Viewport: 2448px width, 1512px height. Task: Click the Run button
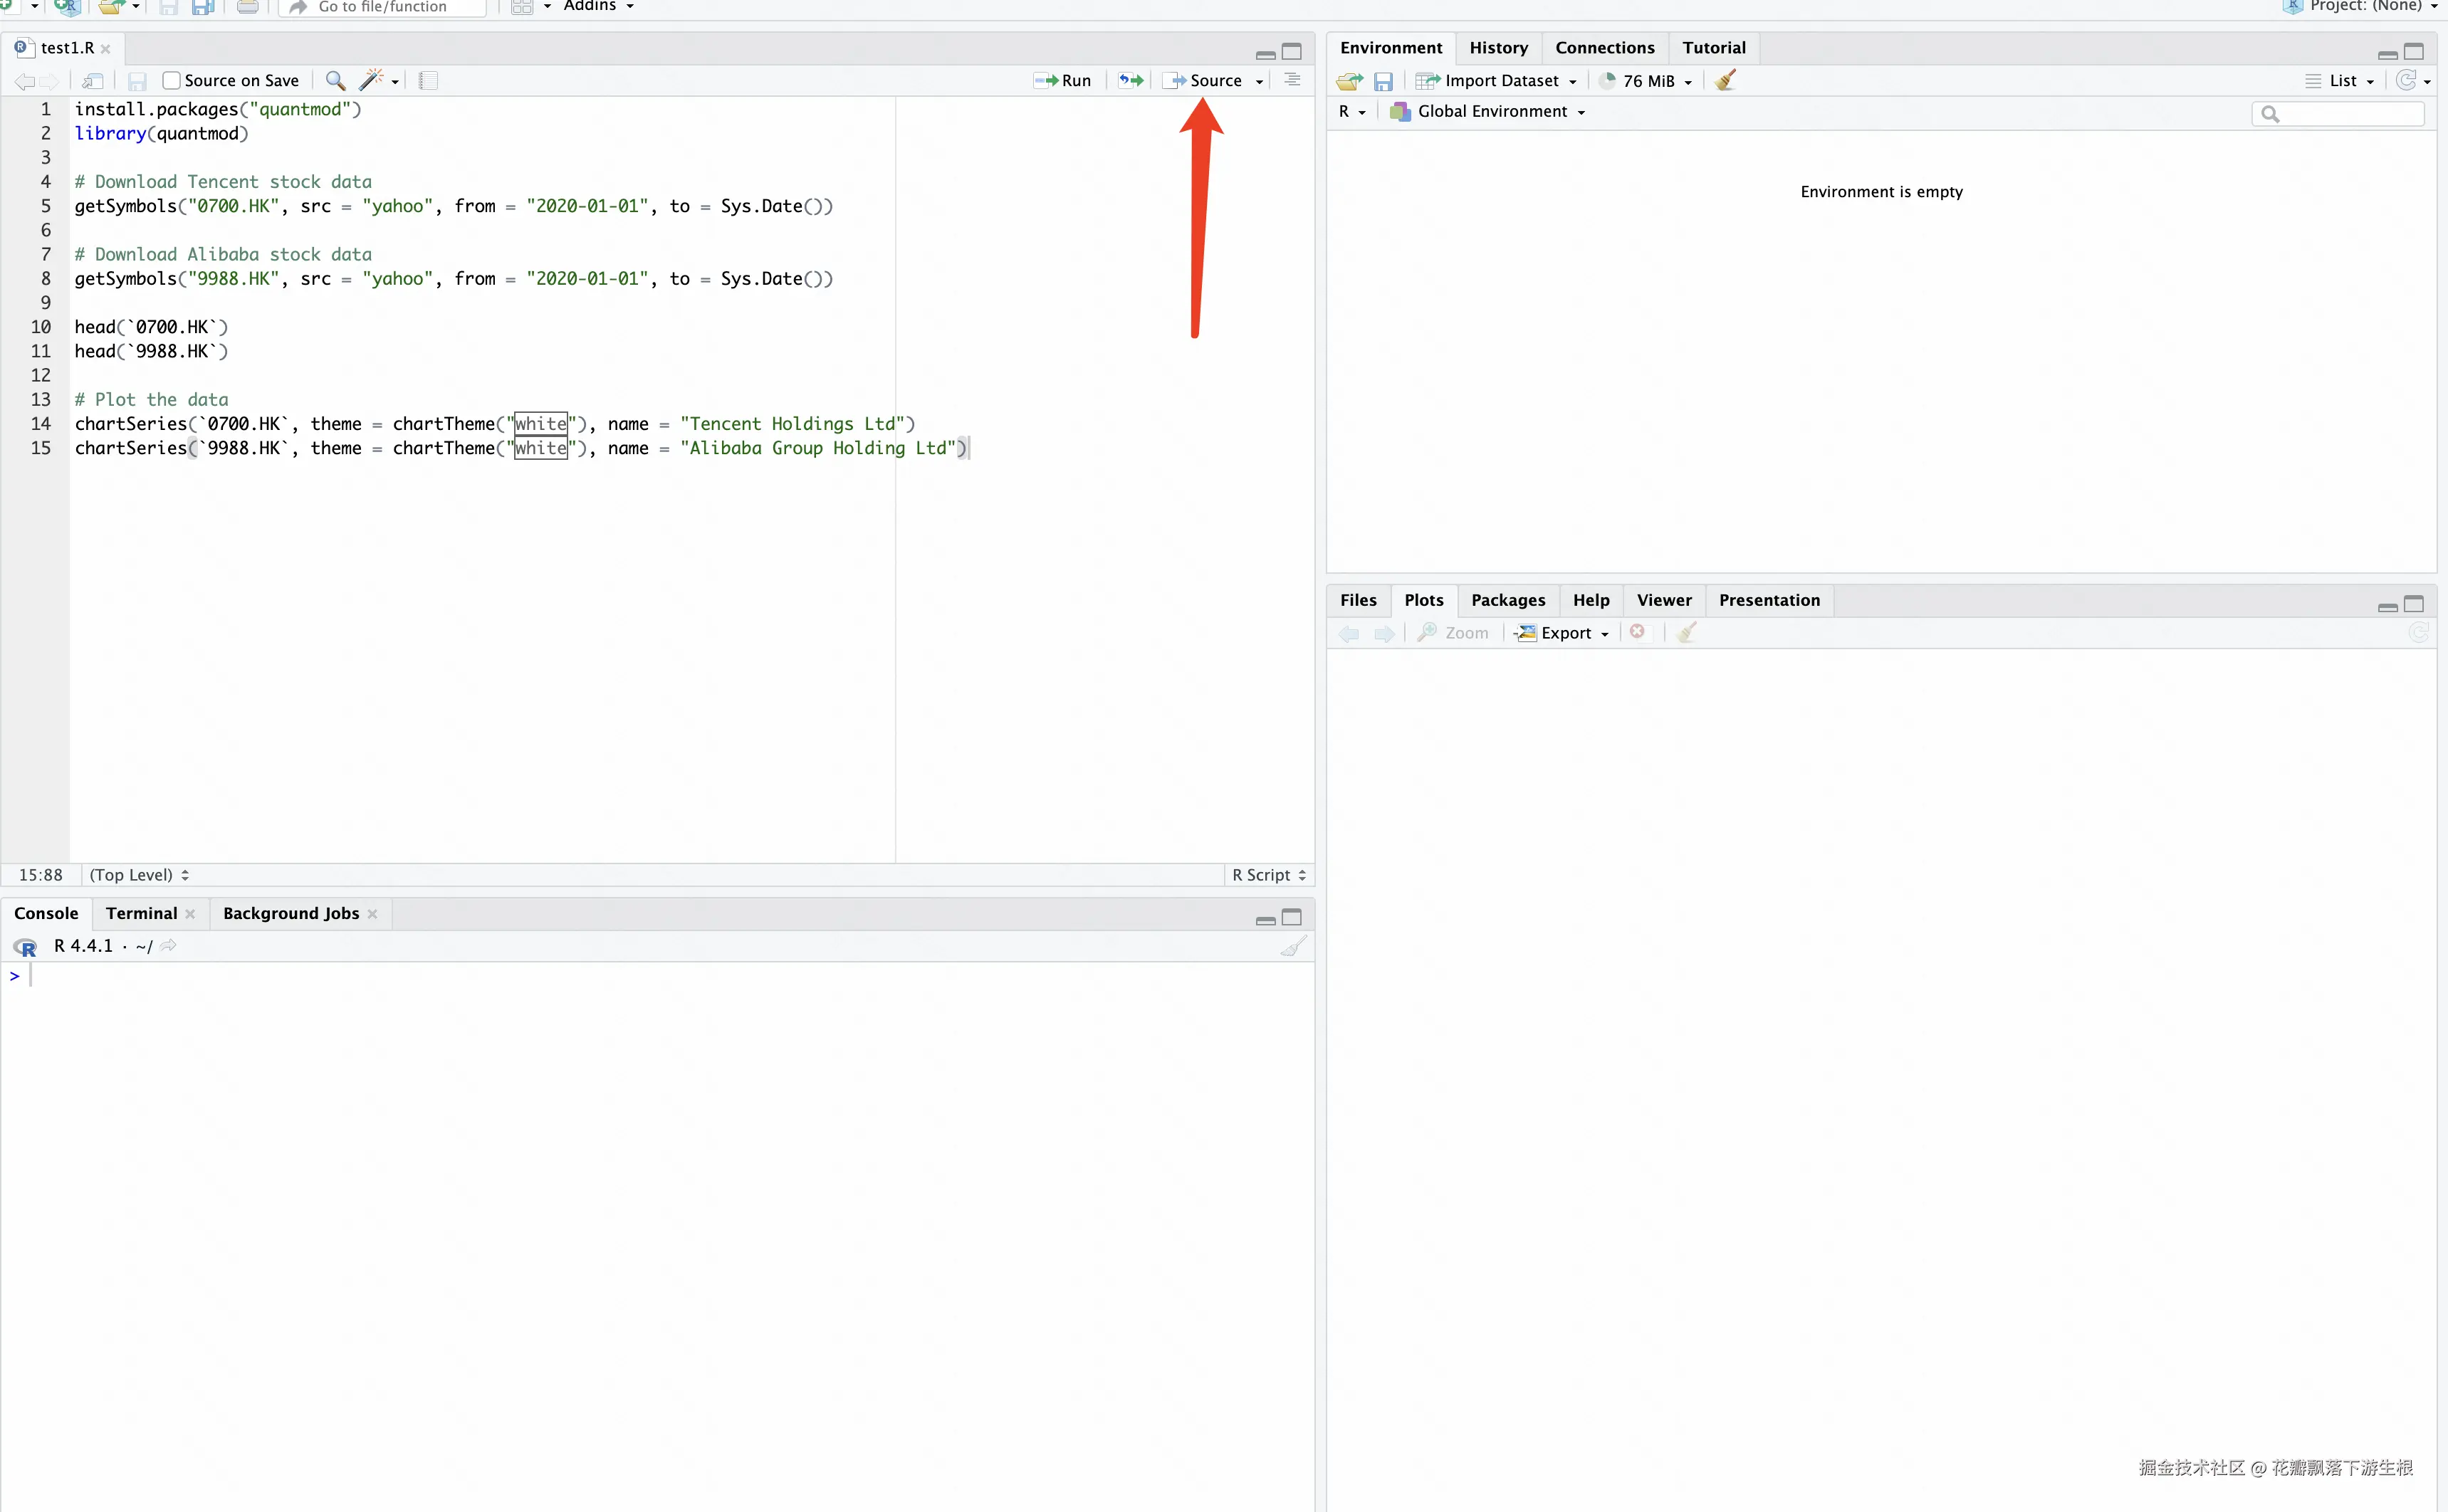[1064, 80]
